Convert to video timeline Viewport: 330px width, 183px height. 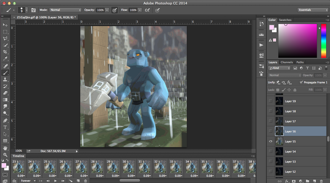click(14, 181)
